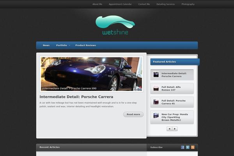Select featured item Intermediate Detail: Porsche Carrera
Viewport: 234px width, 156px height.
(x=172, y=74)
